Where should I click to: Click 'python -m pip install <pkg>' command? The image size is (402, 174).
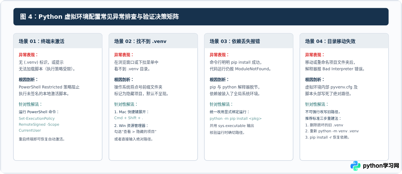click(x=236, y=119)
